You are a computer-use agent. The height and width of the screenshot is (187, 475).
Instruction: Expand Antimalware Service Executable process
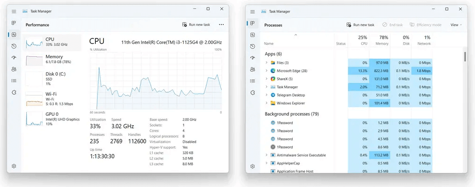coord(266,155)
